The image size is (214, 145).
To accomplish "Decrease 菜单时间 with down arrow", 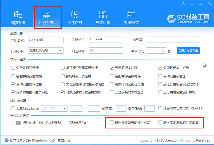I will pos(163,52).
